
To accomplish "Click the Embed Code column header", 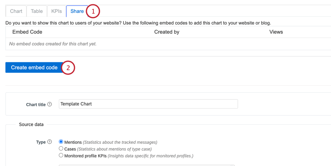I will (x=27, y=32).
